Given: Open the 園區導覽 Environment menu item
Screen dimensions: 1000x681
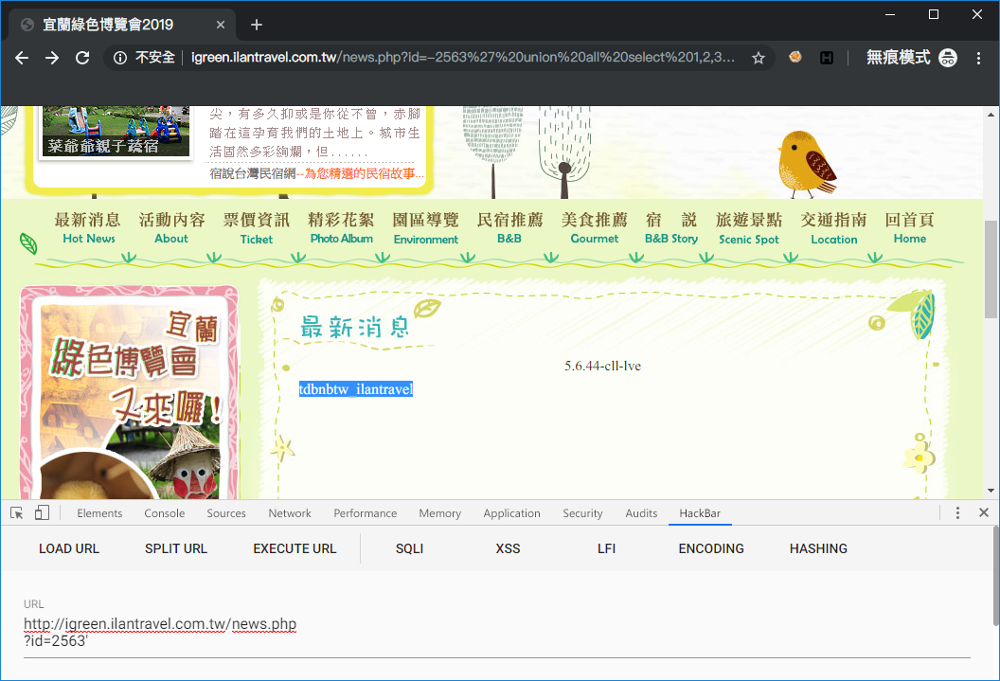Looking at the screenshot, I should tap(425, 228).
